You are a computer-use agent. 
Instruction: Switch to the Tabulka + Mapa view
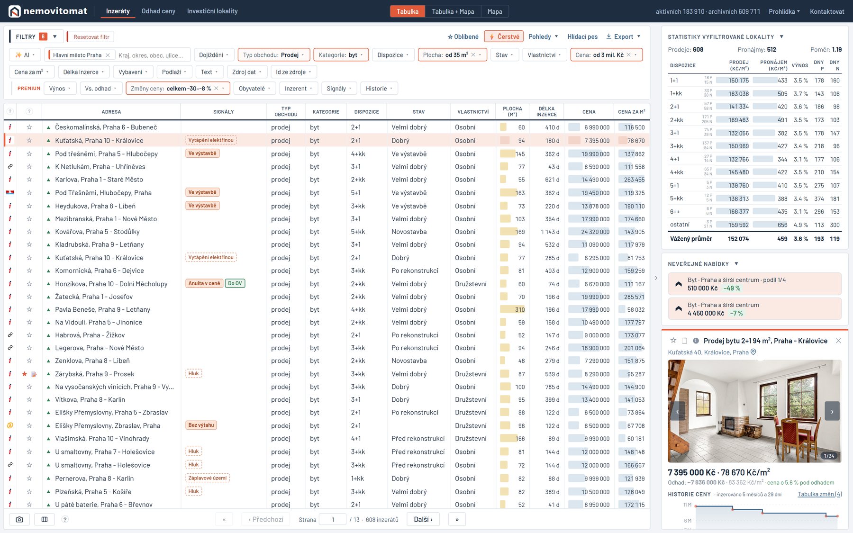453,11
